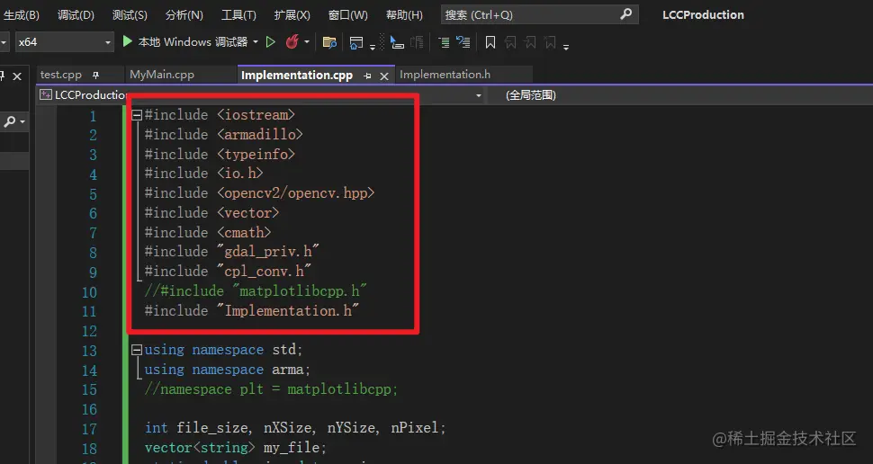873x464 pixels.
Task: Open the Find in Files folder icon
Action: tap(329, 42)
